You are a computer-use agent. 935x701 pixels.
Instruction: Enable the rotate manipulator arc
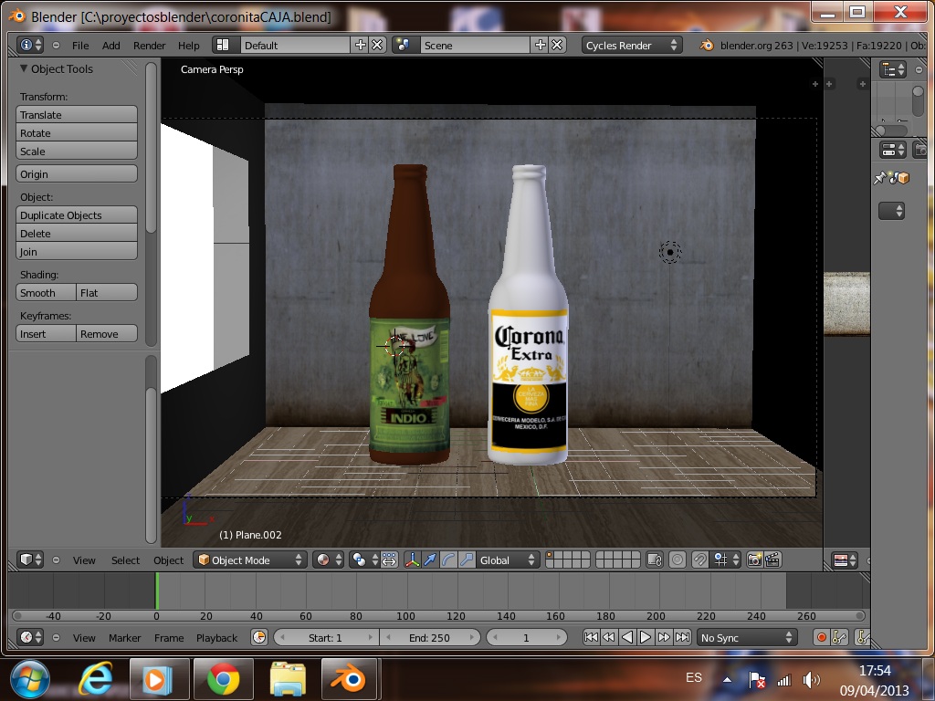[448, 560]
